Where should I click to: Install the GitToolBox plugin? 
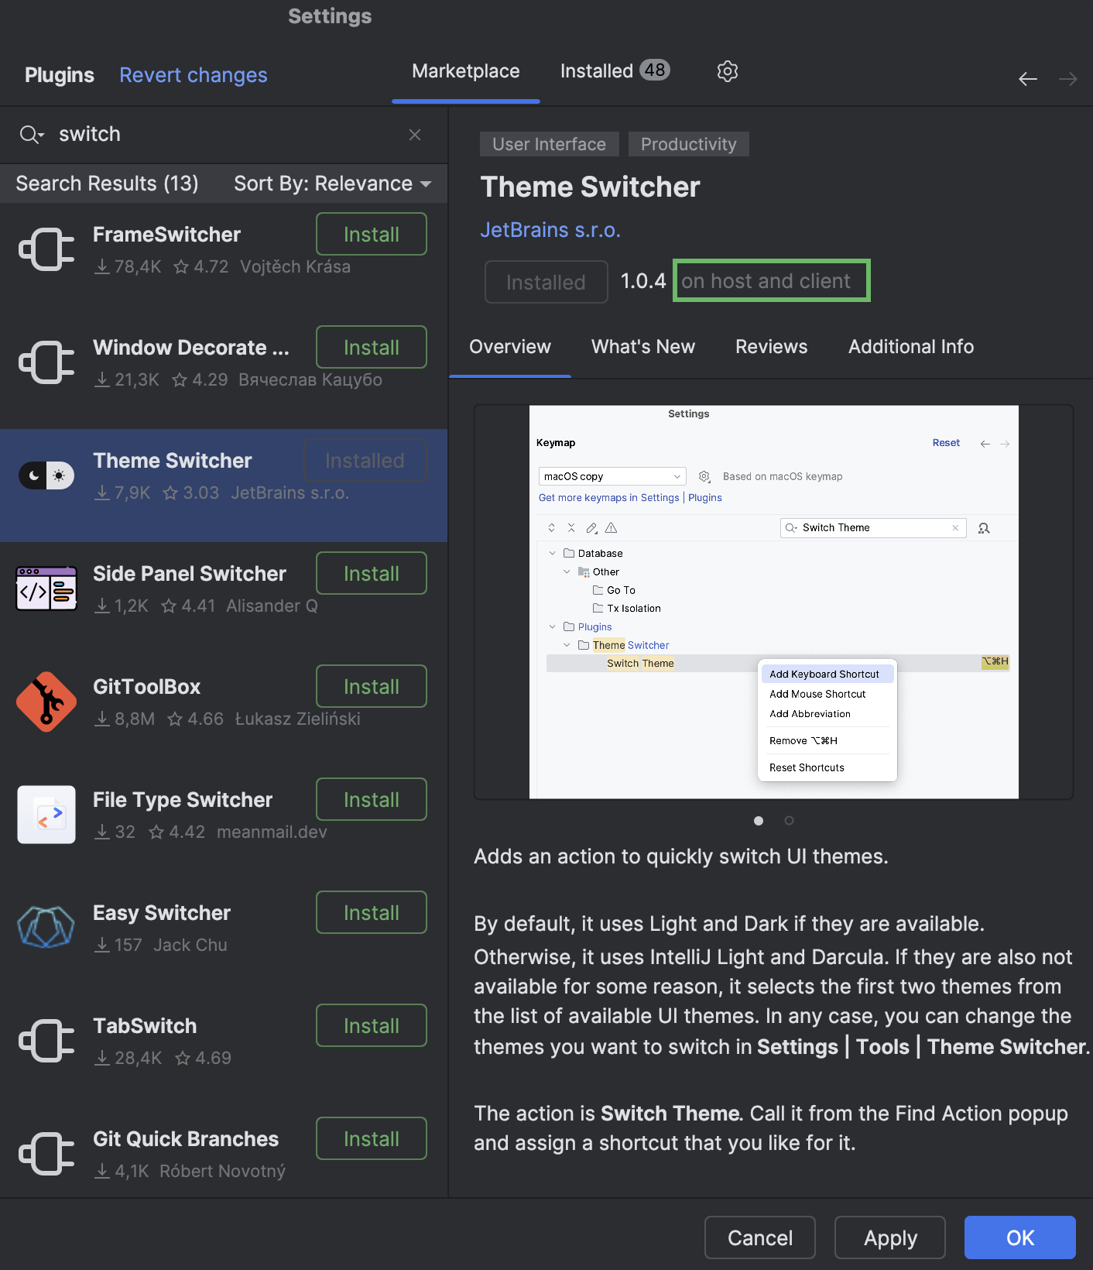point(372,686)
